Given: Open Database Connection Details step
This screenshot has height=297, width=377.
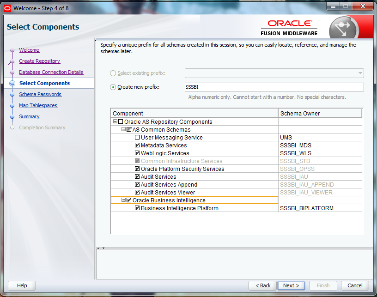Looking at the screenshot, I should 51,72.
